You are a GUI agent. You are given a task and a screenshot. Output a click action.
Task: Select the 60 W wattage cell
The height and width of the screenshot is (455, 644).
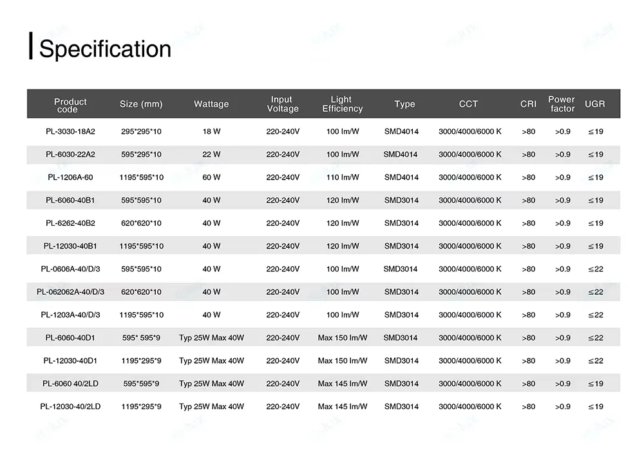pyautogui.click(x=211, y=178)
